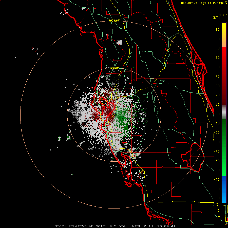
Task: Click the 50 value on velocity scale
Action: [218, 67]
